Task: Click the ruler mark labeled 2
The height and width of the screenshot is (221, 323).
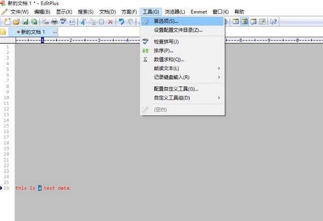Action: pyautogui.click(x=71, y=40)
